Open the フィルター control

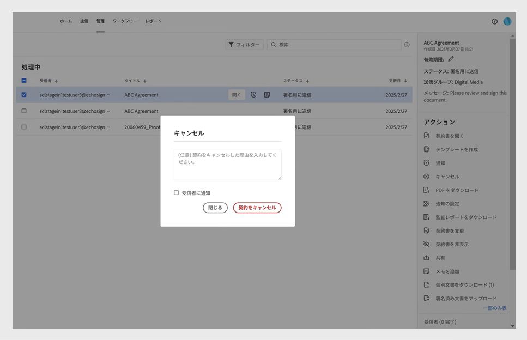pos(244,44)
